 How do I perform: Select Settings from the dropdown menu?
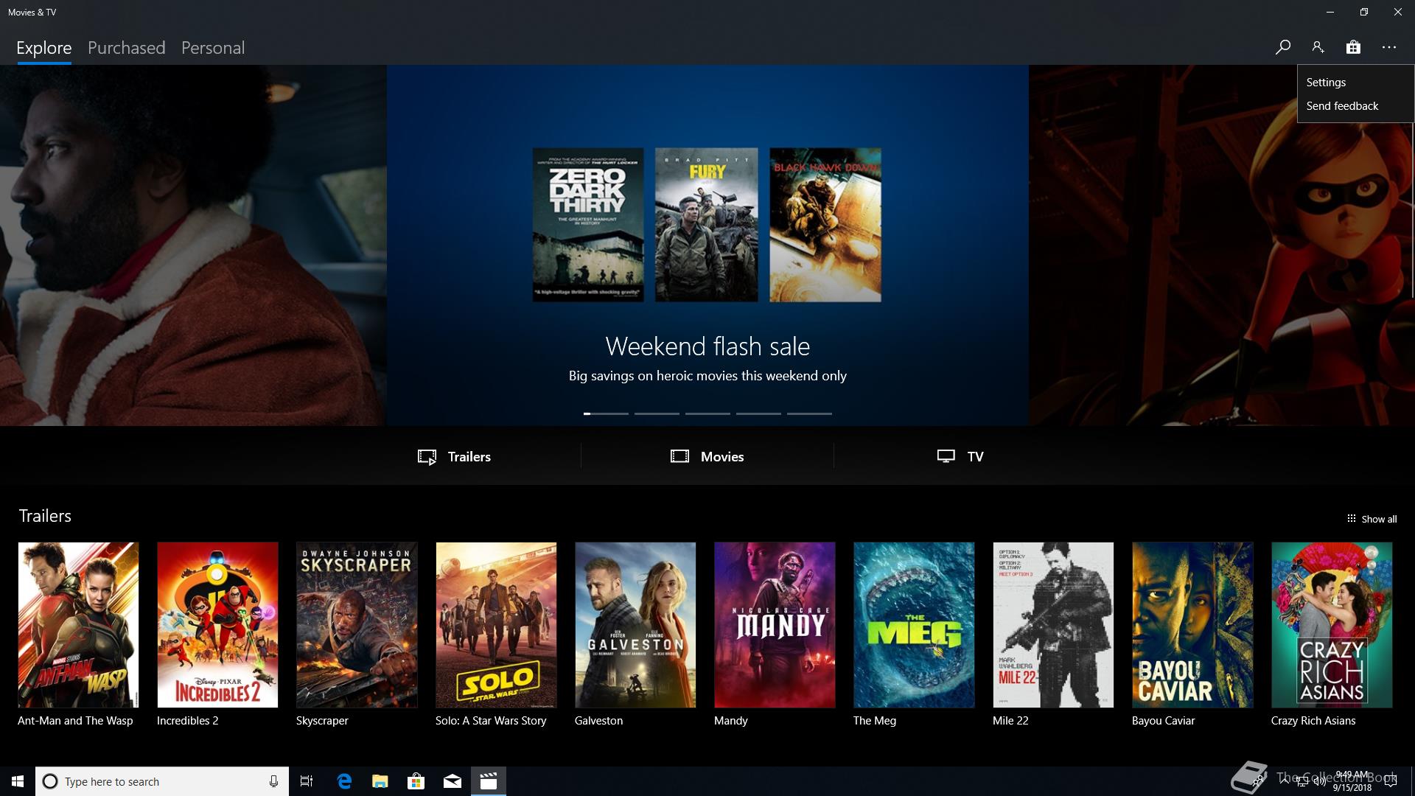point(1326,83)
